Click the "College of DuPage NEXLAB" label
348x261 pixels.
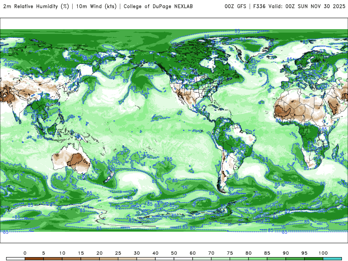pos(158,6)
